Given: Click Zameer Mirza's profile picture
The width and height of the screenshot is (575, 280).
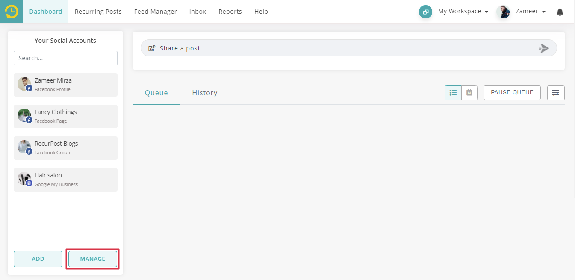Looking at the screenshot, I should pos(24,84).
